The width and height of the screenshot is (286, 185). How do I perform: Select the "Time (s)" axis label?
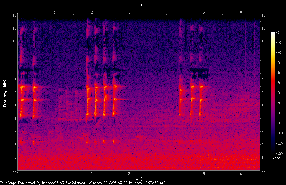[x=138, y=179]
